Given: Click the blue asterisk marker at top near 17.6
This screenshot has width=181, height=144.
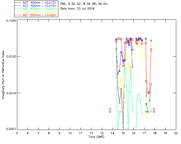Looking at the screenshot, I should 151,41.
